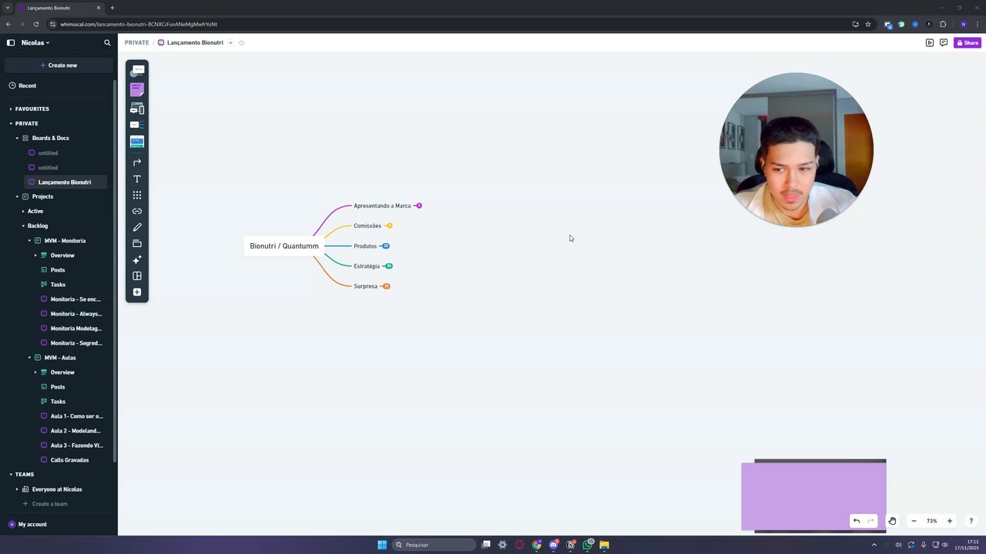The image size is (986, 554).
Task: Reload the page in browser
Action: (35, 24)
